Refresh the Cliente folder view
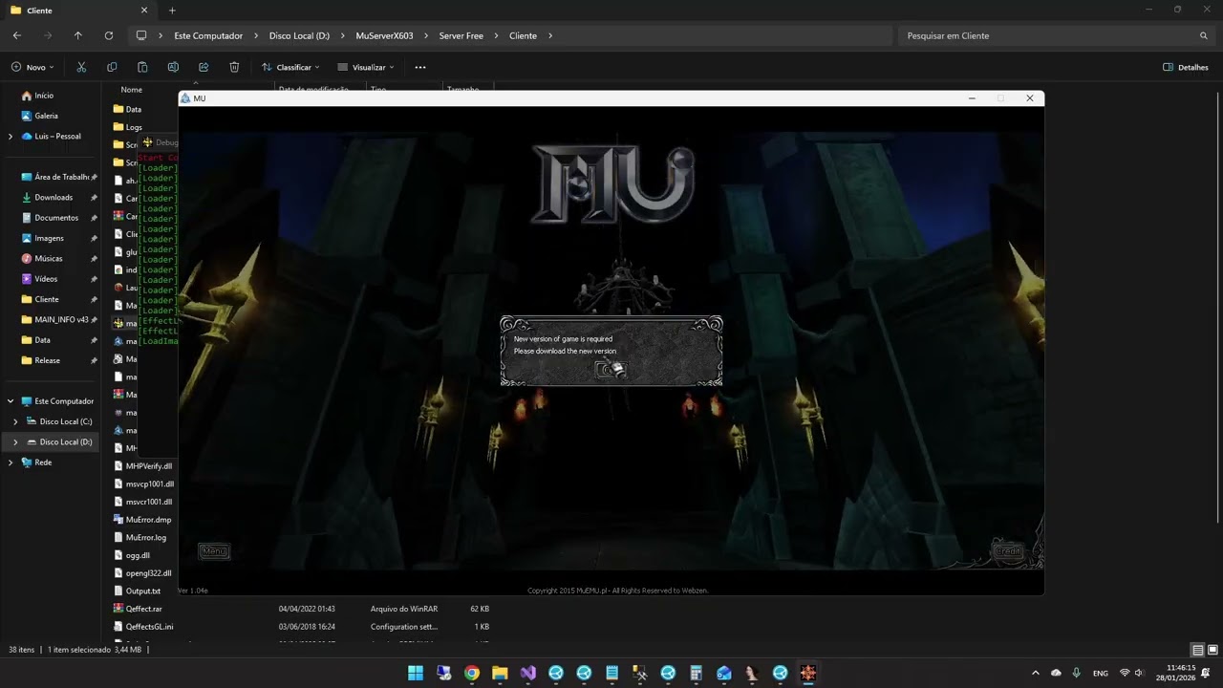This screenshot has height=688, width=1223. (109, 35)
